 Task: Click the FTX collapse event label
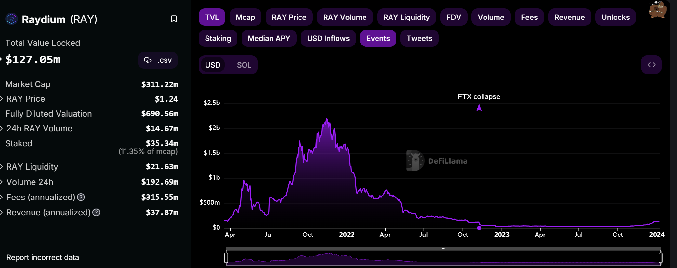point(479,96)
